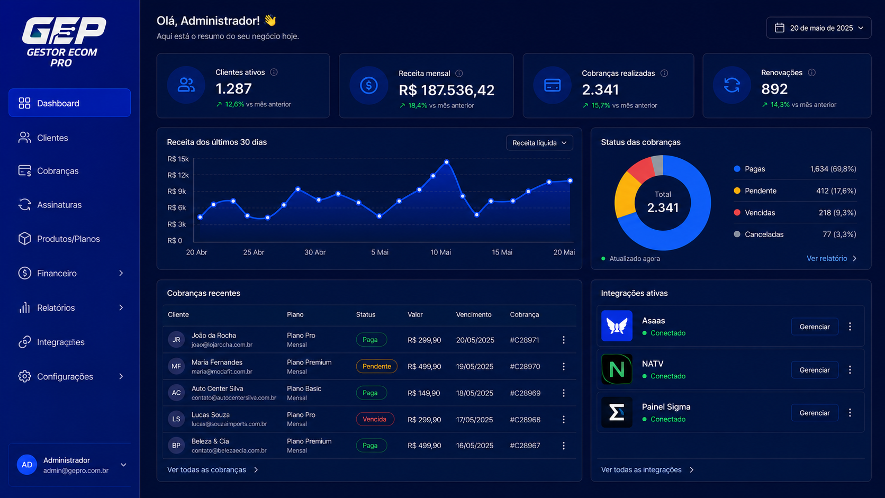This screenshot has height=498, width=885.
Task: Click the BP avatar of Beleza & Cia
Action: [176, 445]
